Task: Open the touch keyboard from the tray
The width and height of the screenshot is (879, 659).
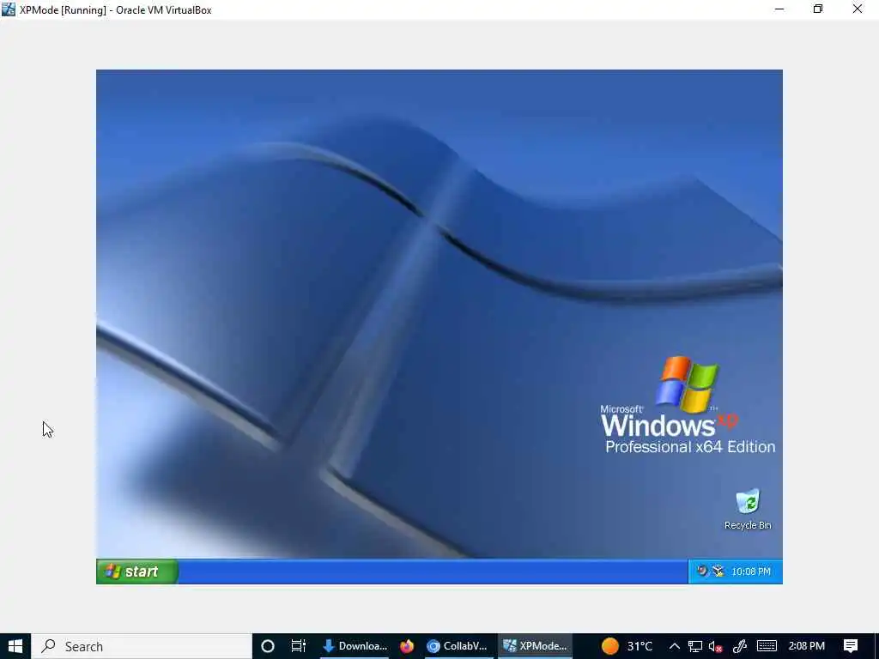Action: (767, 646)
